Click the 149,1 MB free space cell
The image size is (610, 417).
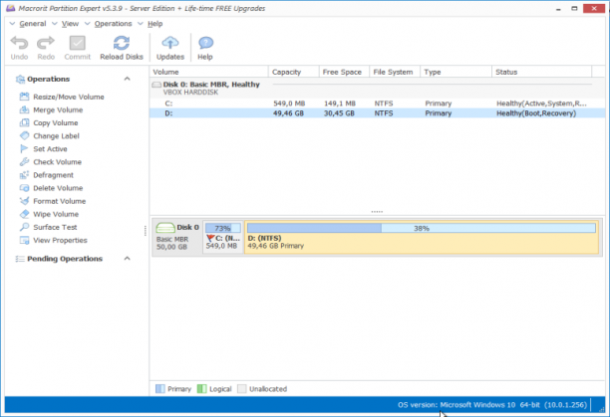pyautogui.click(x=340, y=104)
